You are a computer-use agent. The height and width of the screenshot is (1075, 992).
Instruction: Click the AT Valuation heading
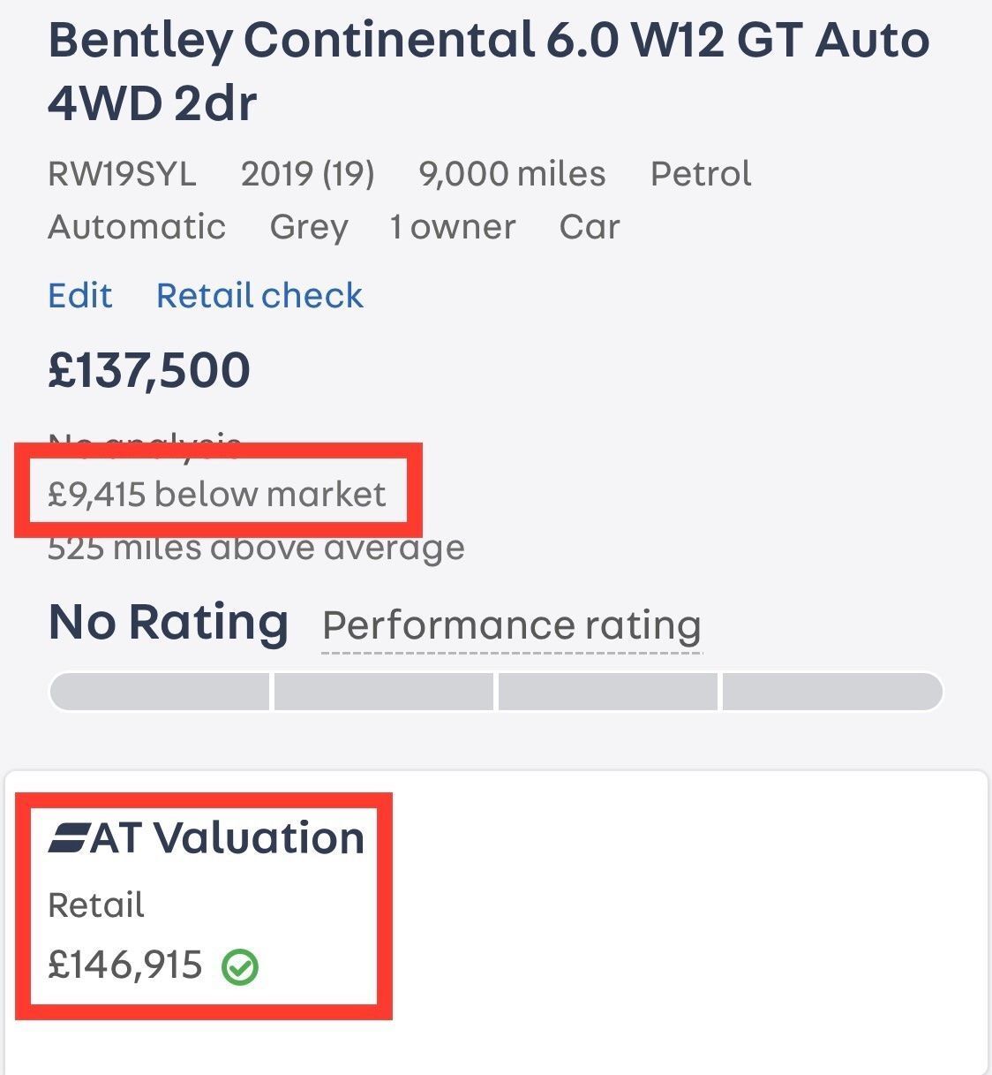[207, 837]
